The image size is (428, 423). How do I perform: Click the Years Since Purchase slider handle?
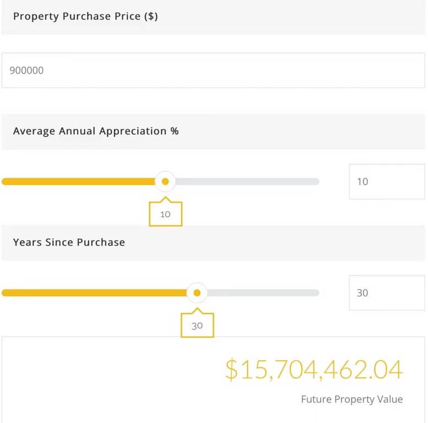click(x=197, y=292)
